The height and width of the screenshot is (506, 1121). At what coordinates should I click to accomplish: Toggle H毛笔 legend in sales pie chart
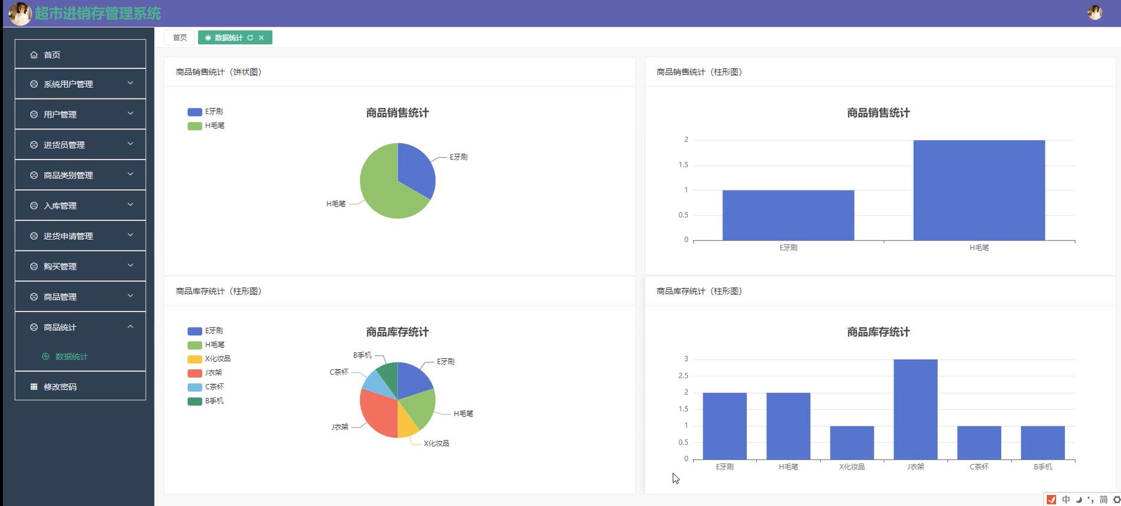[x=206, y=125]
